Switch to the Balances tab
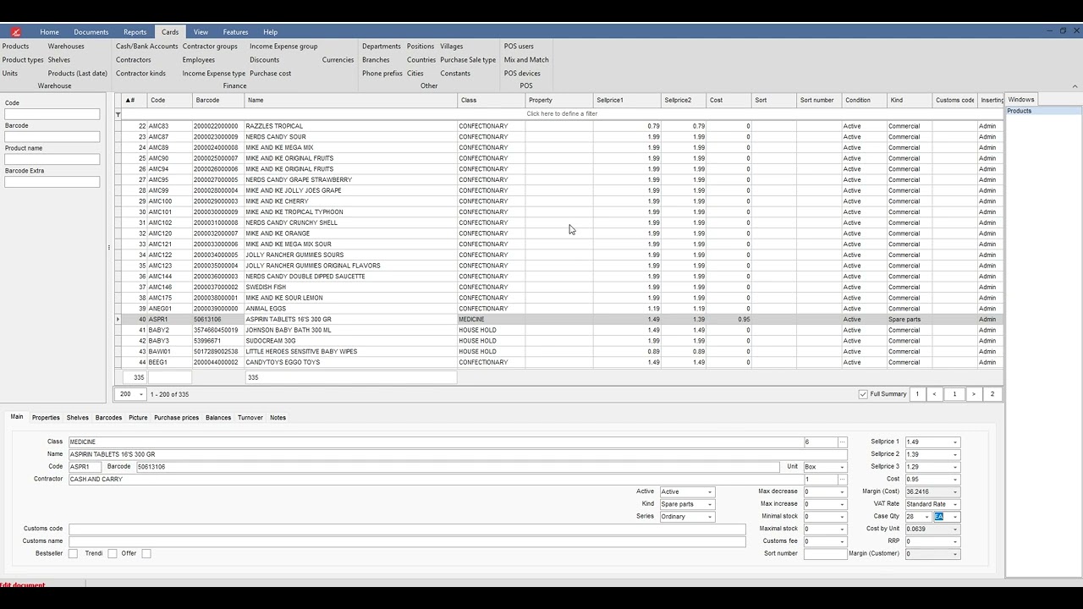Screen dimensions: 1083x609 [218, 418]
